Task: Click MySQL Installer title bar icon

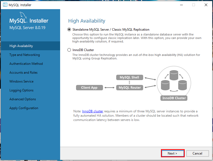Action: pyautogui.click(x=5, y=5)
